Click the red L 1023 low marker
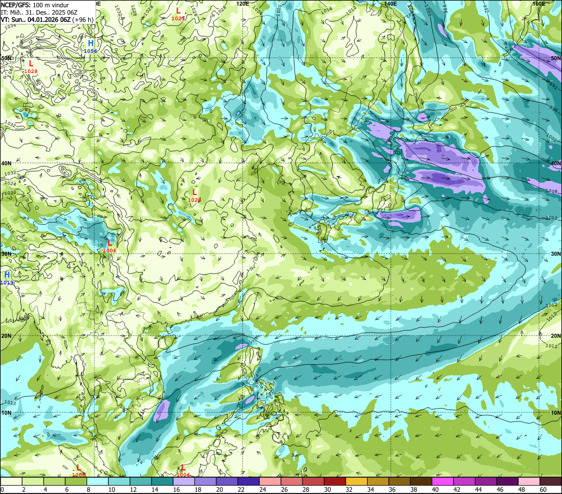 coord(178,14)
